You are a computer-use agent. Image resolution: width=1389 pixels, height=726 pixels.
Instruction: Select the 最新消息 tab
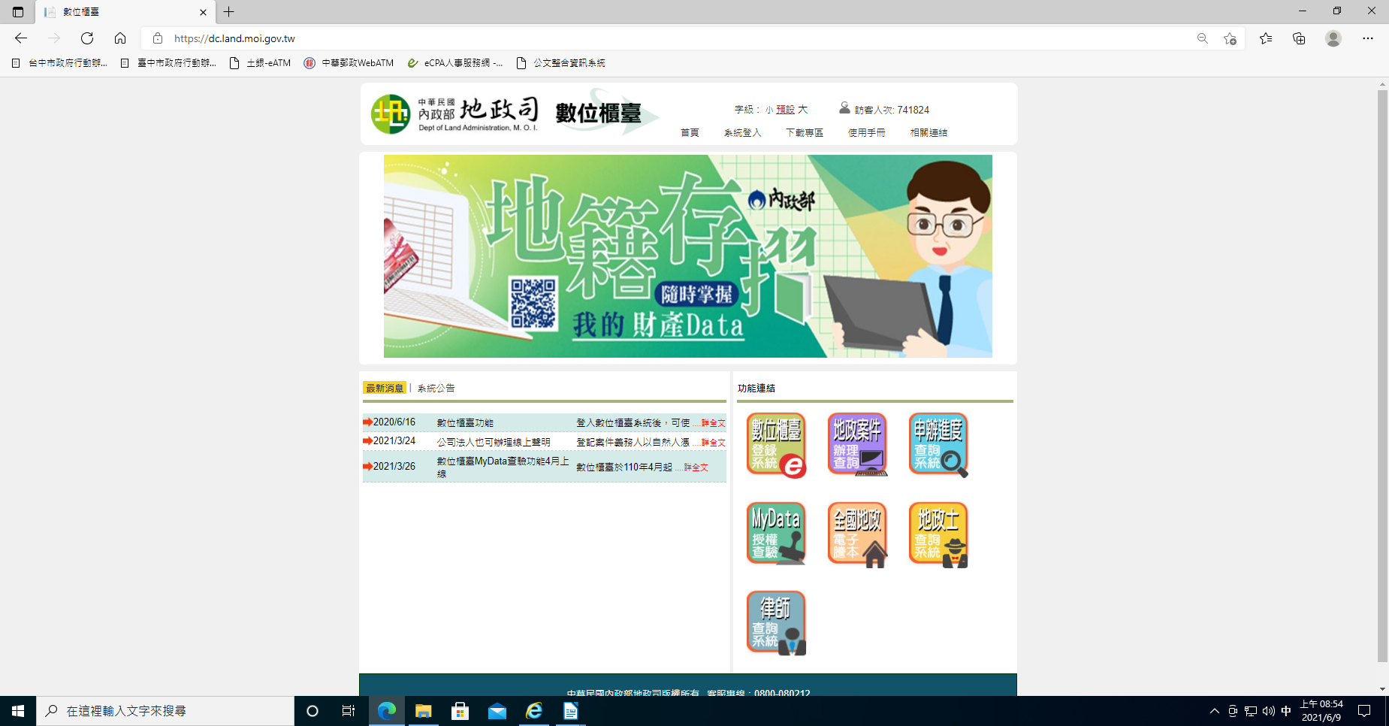pyautogui.click(x=385, y=389)
